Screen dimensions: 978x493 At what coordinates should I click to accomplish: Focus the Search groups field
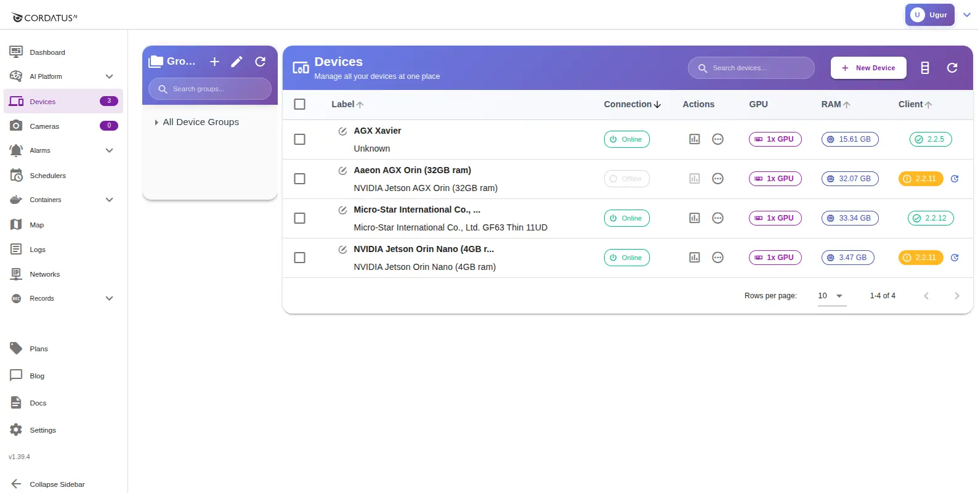tap(209, 89)
